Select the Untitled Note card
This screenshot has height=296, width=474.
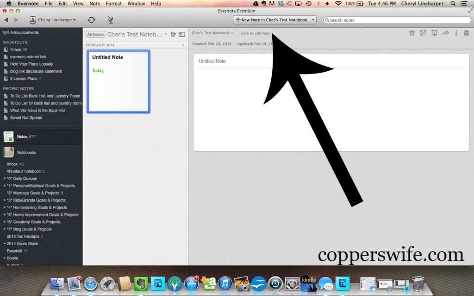118,81
